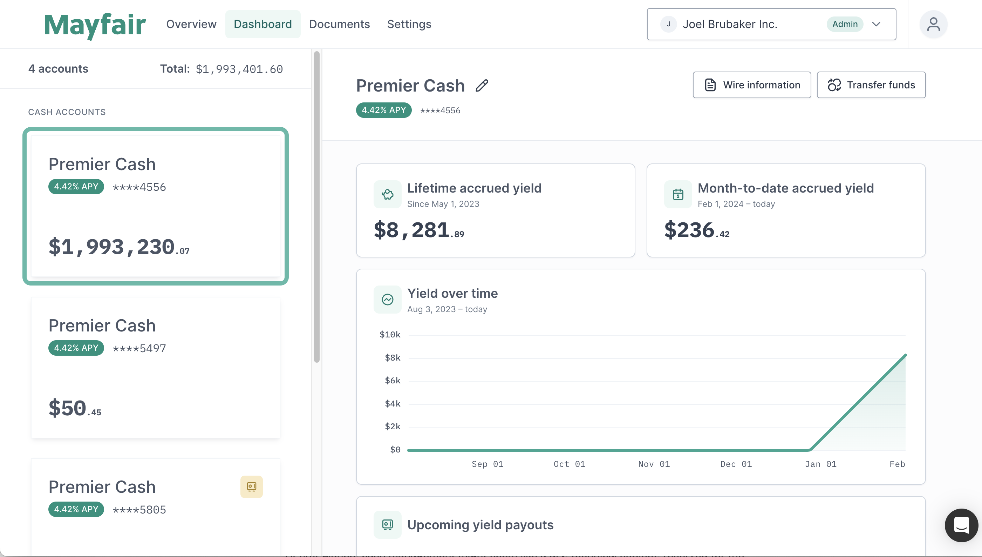Click the '4 accounts' label
Screen dimensions: 982x557
click(x=58, y=69)
